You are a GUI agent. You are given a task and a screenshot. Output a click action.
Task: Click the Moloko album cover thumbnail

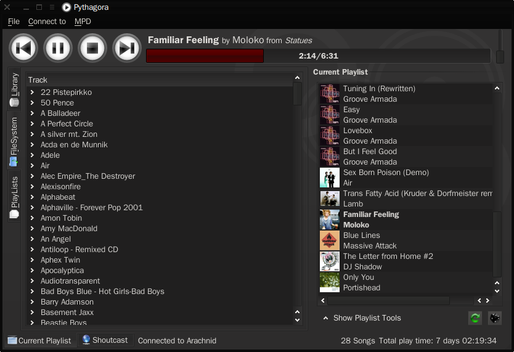pos(330,219)
